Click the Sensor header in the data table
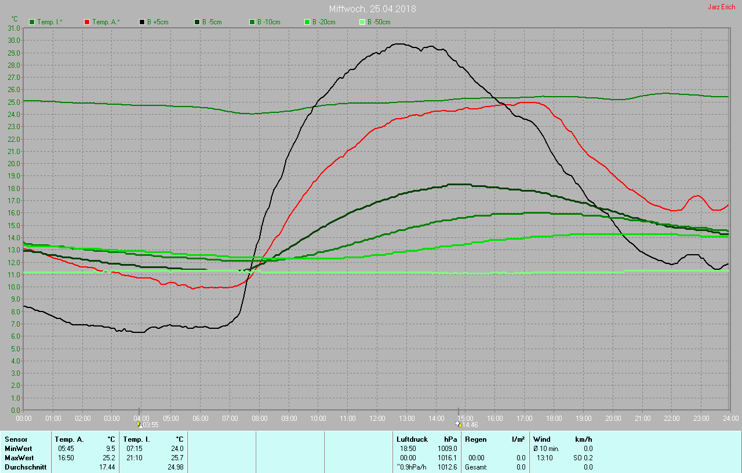Image resolution: width=742 pixels, height=473 pixels. click(16, 439)
